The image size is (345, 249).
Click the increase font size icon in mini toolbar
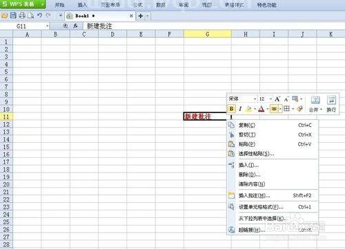pyautogui.click(x=277, y=99)
